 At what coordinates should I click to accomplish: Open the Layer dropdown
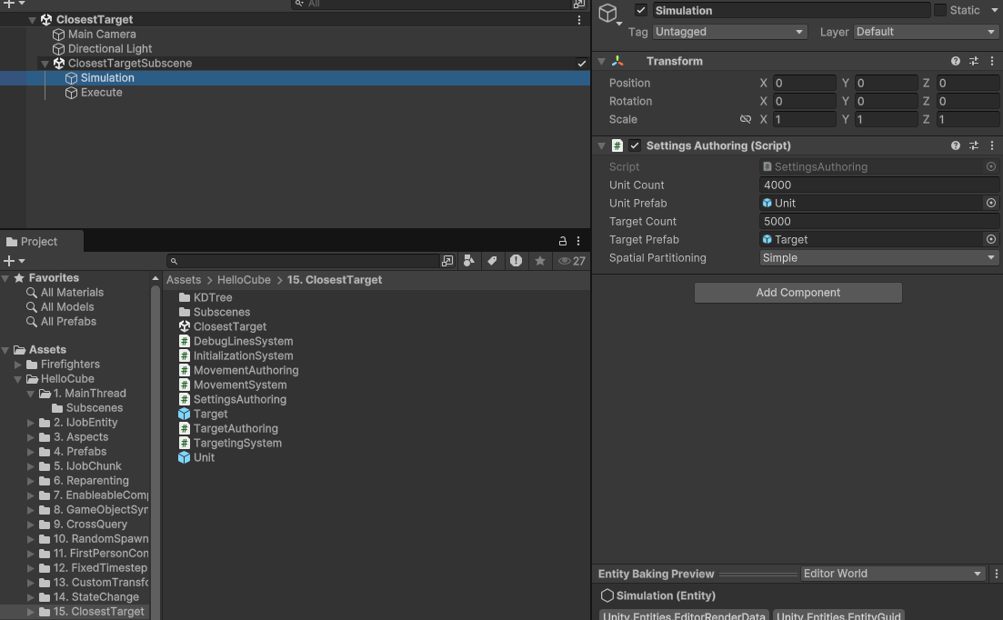coord(927,32)
